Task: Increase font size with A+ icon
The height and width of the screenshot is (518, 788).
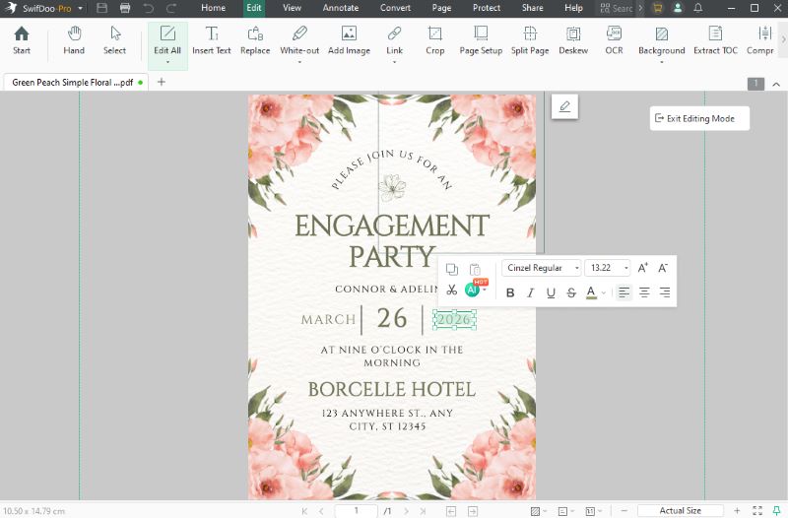Action: coord(643,268)
